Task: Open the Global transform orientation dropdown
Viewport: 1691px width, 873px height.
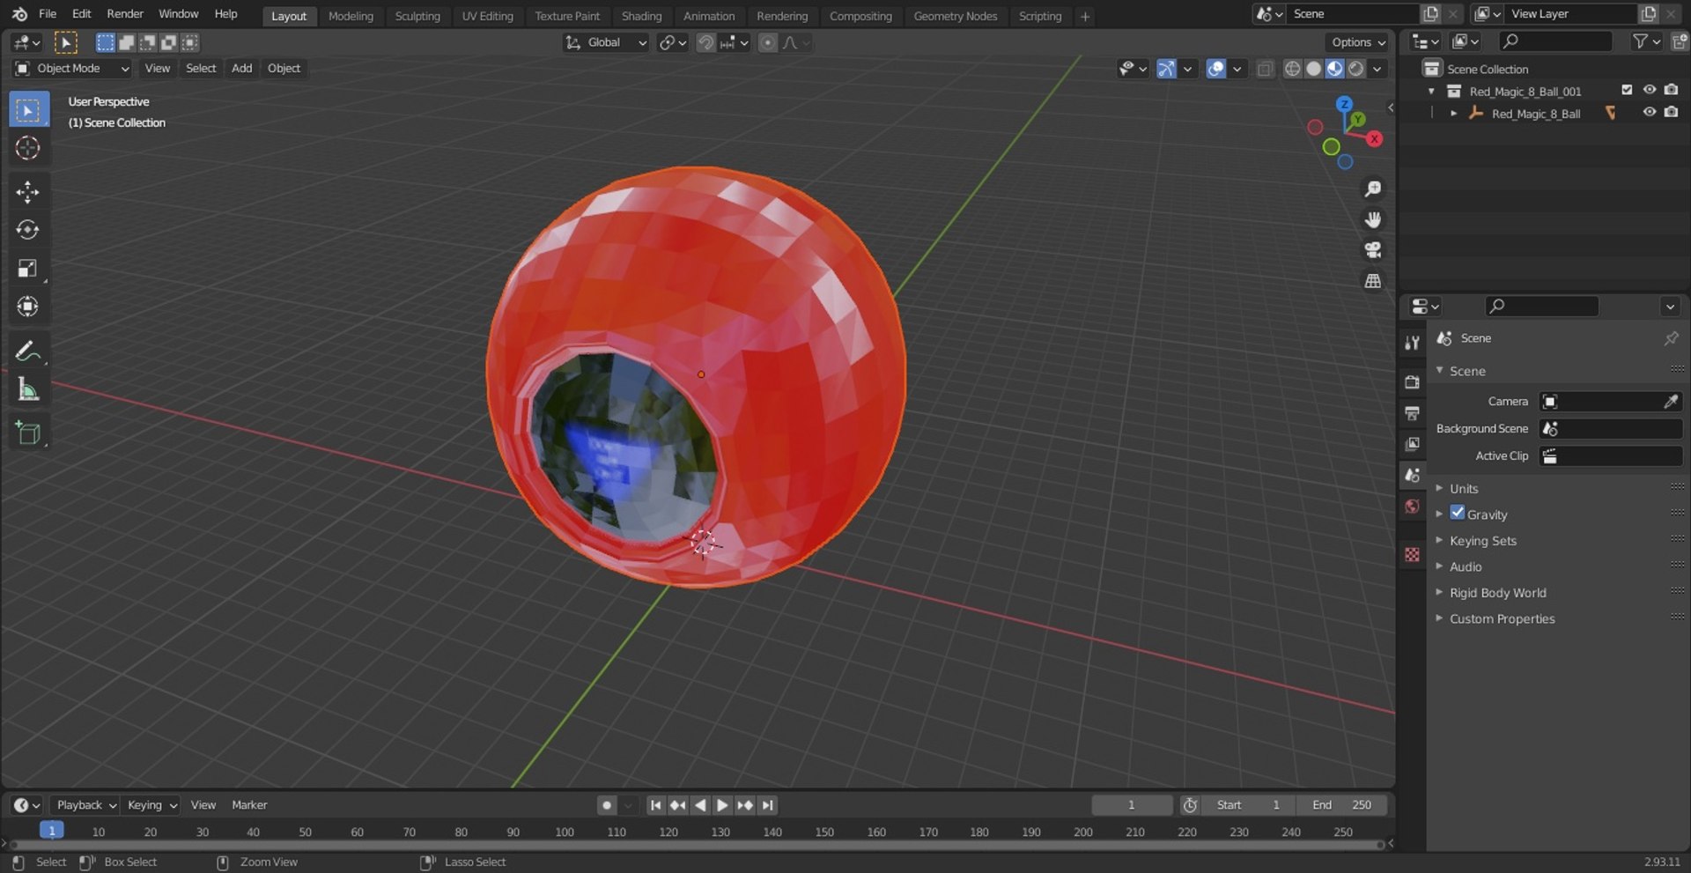Action: point(607,42)
